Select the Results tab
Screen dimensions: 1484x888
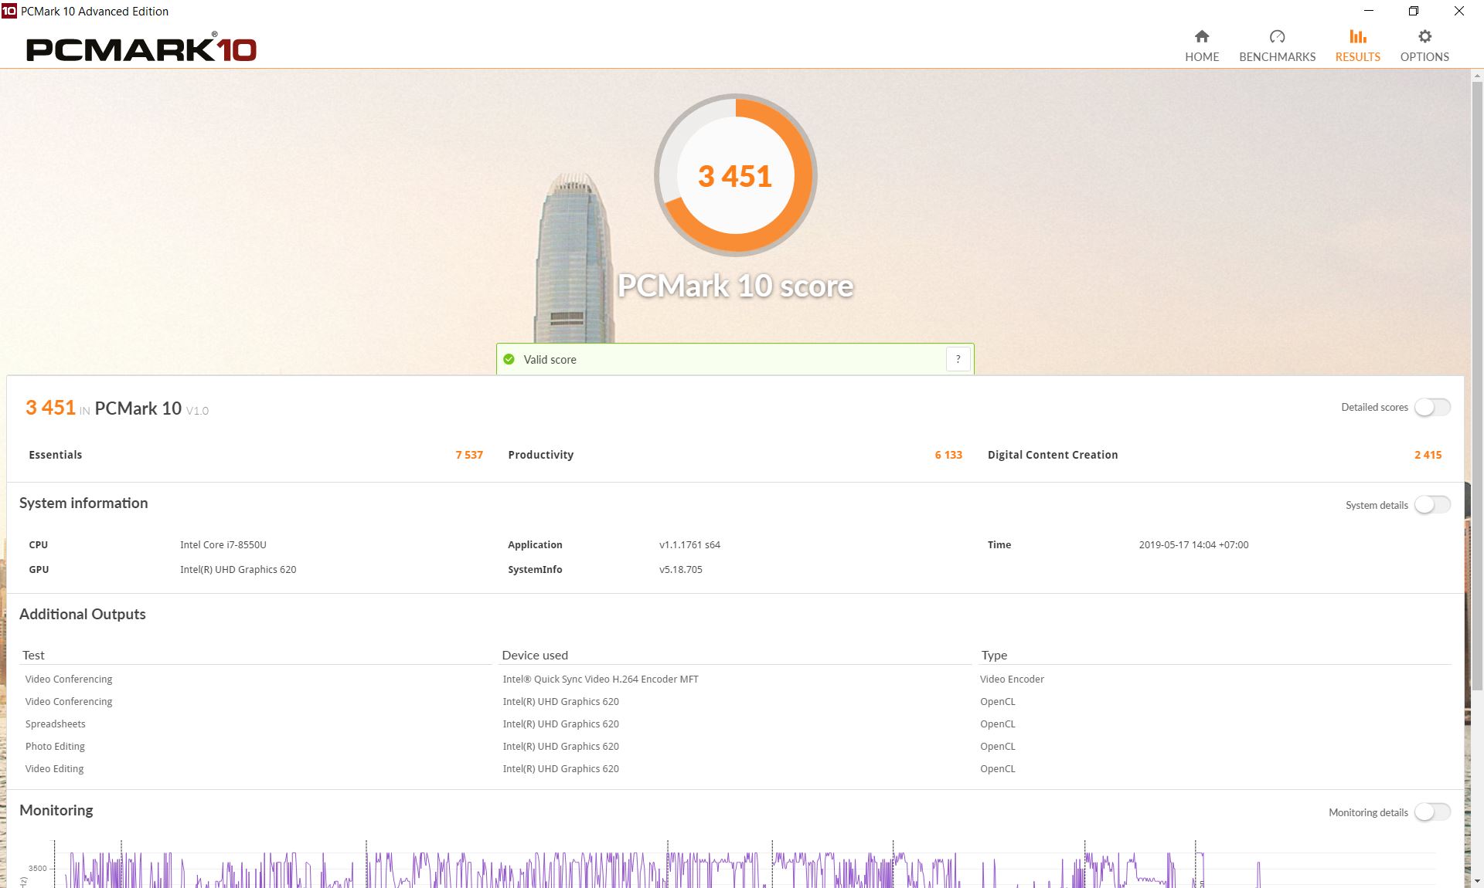[x=1357, y=46]
